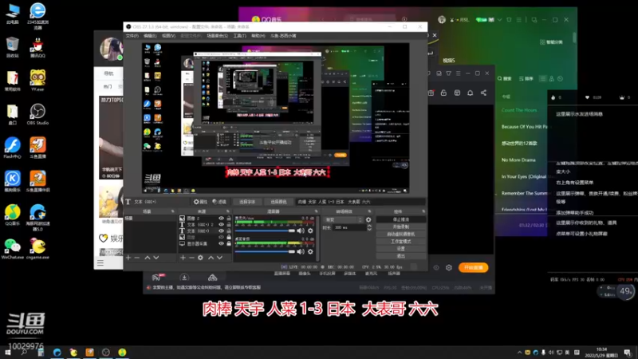The height and width of the screenshot is (359, 638).
Task: Pop out the Sources dock panel icon
Action: (228, 211)
